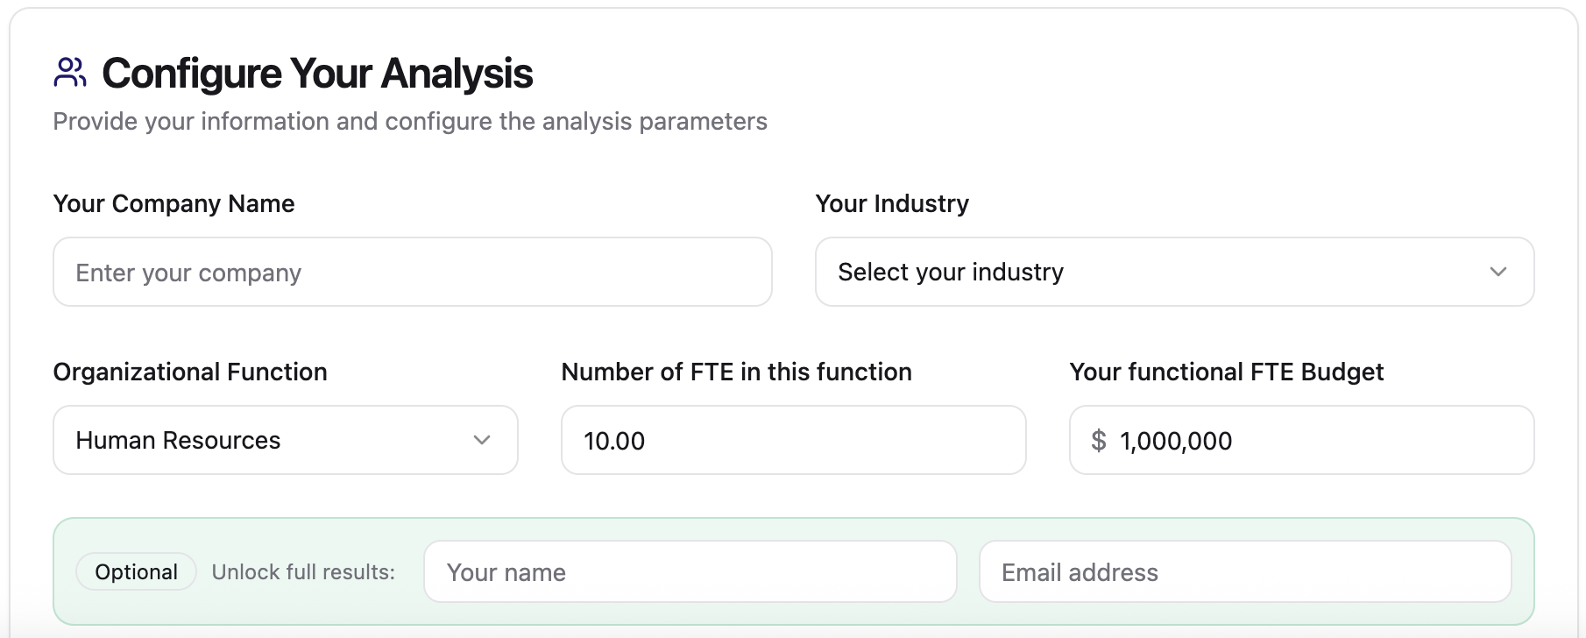
Task: Click the Provide your information subtitle text
Action: click(x=410, y=121)
